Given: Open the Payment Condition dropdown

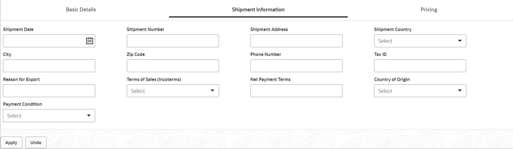Looking at the screenshot, I should 49,116.
